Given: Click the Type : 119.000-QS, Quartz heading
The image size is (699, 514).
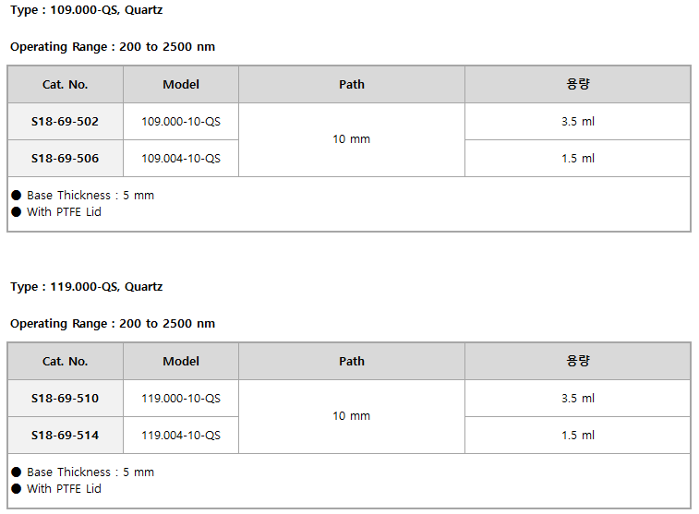Looking at the screenshot, I should point(87,287).
